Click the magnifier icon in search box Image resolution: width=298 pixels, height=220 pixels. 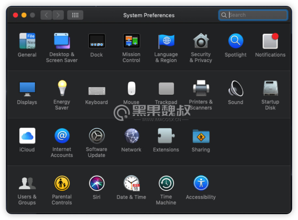click(x=224, y=15)
